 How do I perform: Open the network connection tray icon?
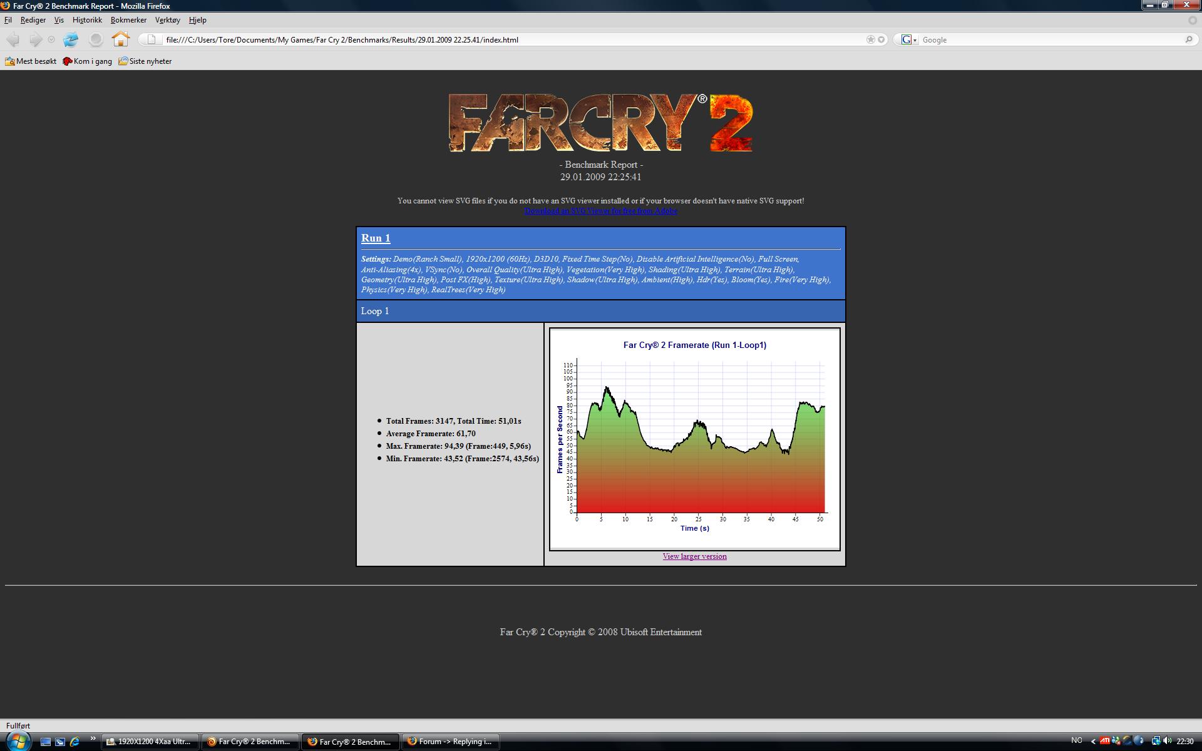(x=1156, y=741)
